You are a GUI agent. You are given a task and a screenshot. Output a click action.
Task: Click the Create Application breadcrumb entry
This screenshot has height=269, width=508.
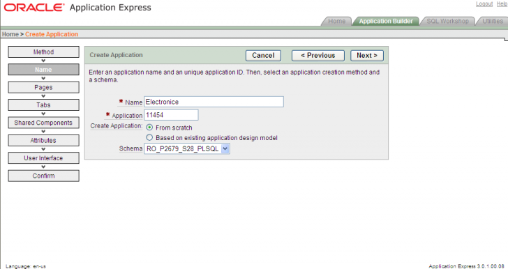(x=52, y=34)
